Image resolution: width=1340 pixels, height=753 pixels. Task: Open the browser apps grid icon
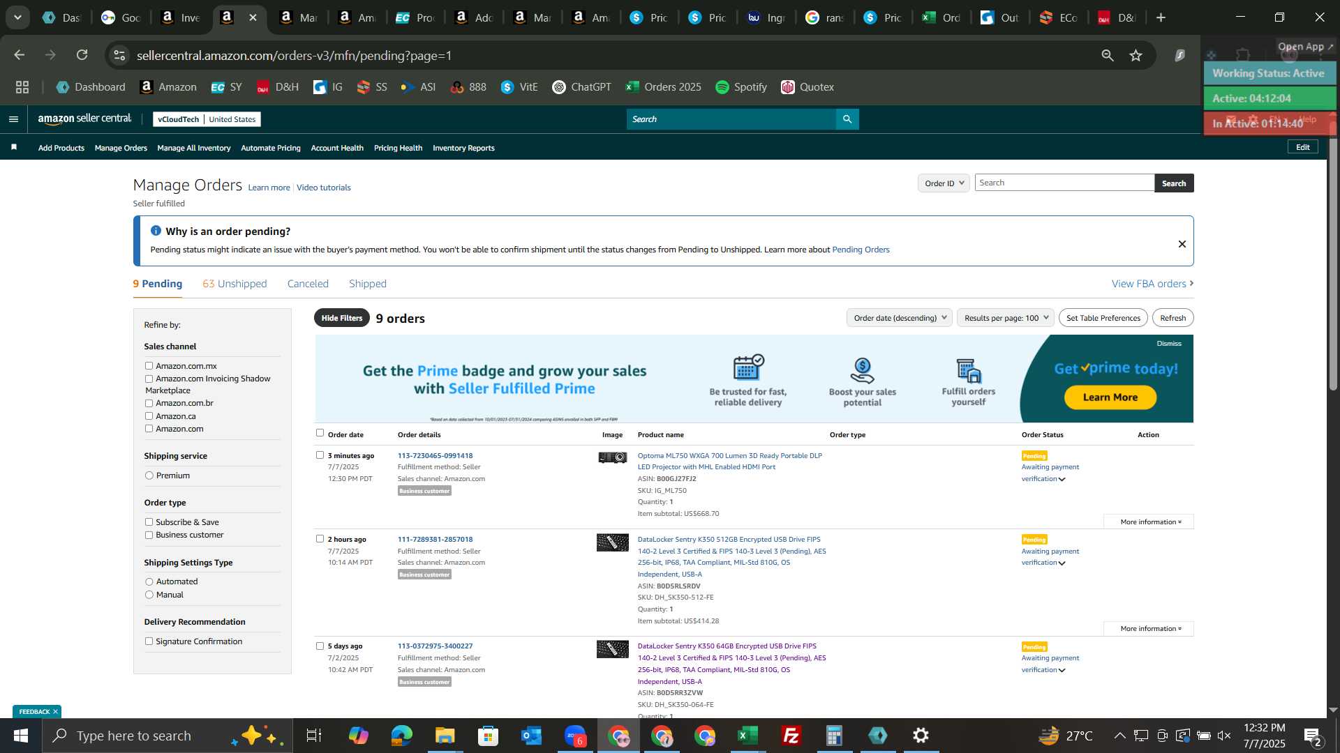tap(22, 87)
